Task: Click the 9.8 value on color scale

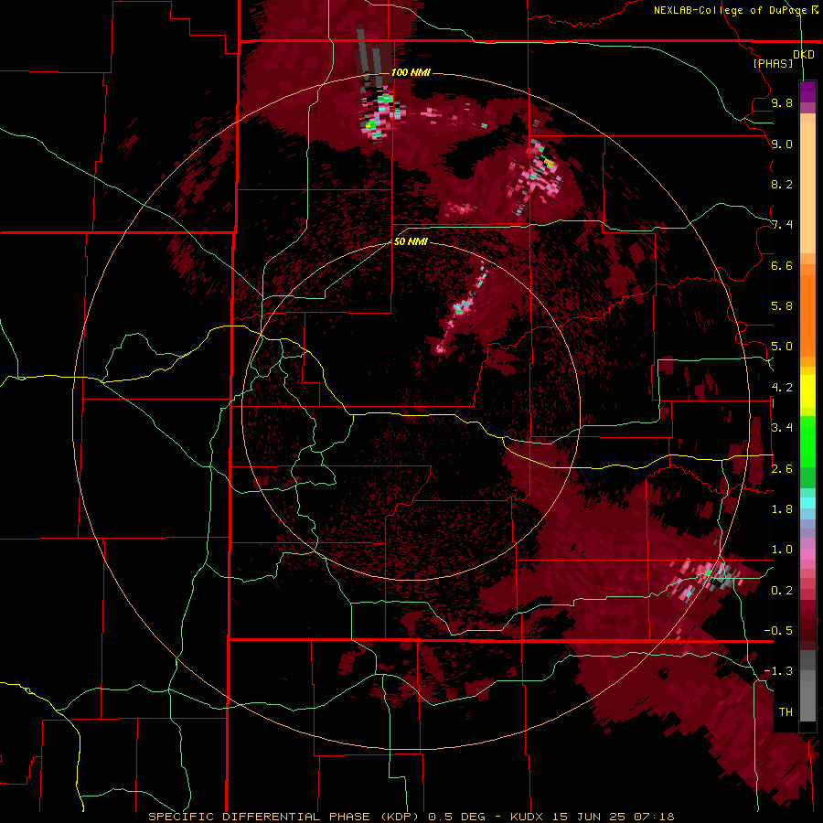Action: (x=782, y=102)
